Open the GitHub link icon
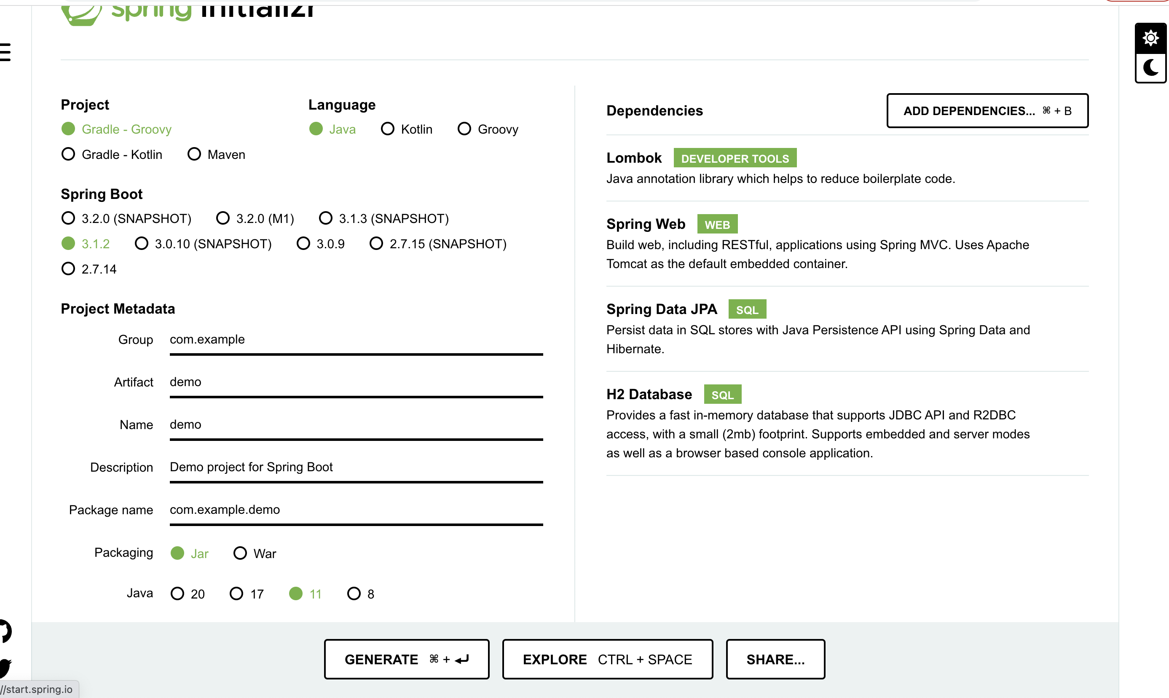The width and height of the screenshot is (1169, 698). point(5,631)
